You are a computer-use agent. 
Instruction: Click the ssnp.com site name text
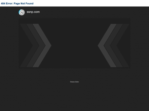pyautogui.click(x=33, y=12)
